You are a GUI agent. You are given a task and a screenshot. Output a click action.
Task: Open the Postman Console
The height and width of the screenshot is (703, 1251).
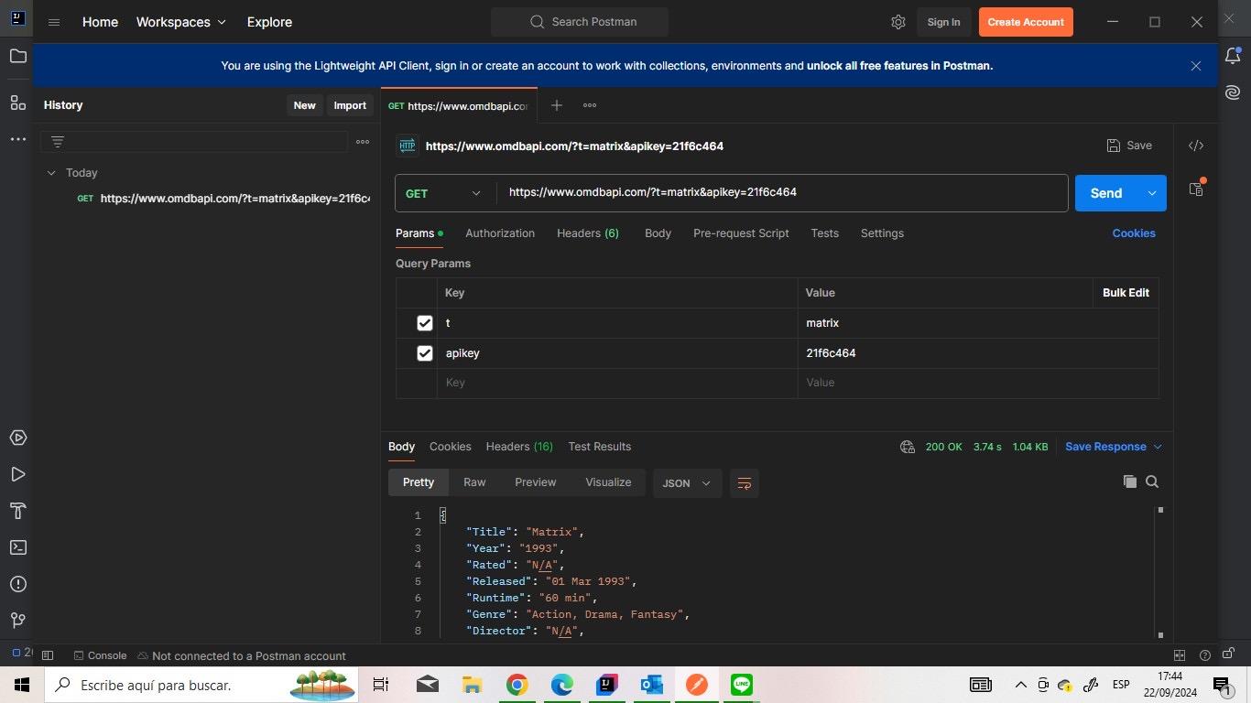click(x=100, y=655)
